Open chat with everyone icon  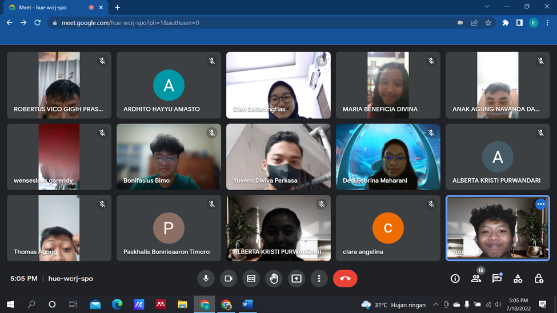[x=497, y=279]
